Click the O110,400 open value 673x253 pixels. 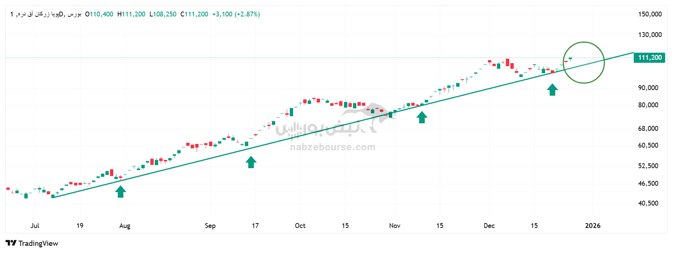point(99,14)
